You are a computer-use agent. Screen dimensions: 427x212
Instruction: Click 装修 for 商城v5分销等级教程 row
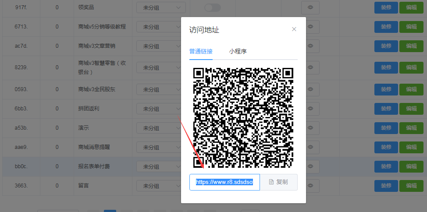pyautogui.click(x=386, y=27)
